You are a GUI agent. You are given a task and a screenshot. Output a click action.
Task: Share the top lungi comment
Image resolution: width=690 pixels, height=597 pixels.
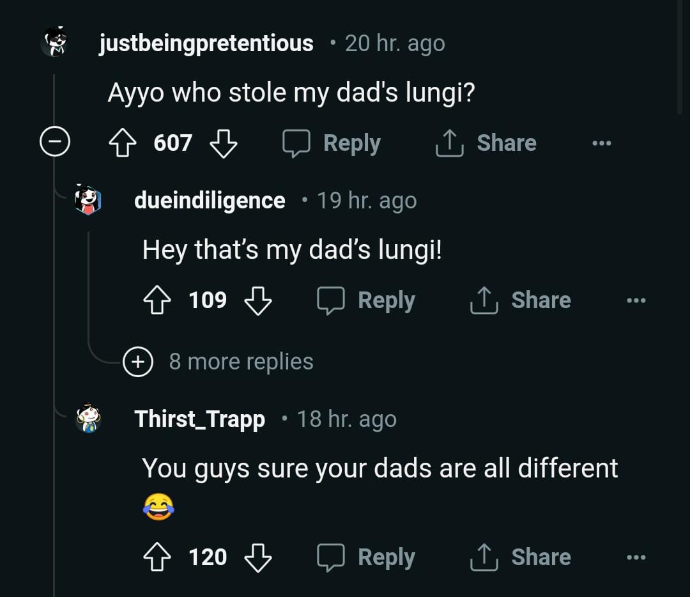point(486,143)
